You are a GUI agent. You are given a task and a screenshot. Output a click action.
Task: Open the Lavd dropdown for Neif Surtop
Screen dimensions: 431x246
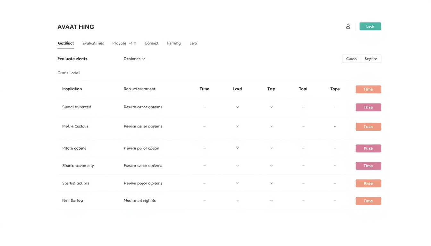[237, 200]
